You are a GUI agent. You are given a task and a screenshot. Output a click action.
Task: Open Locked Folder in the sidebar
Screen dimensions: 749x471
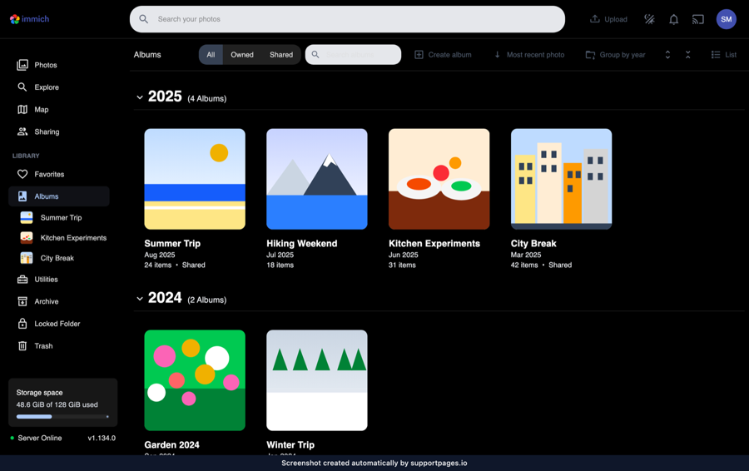click(x=59, y=324)
